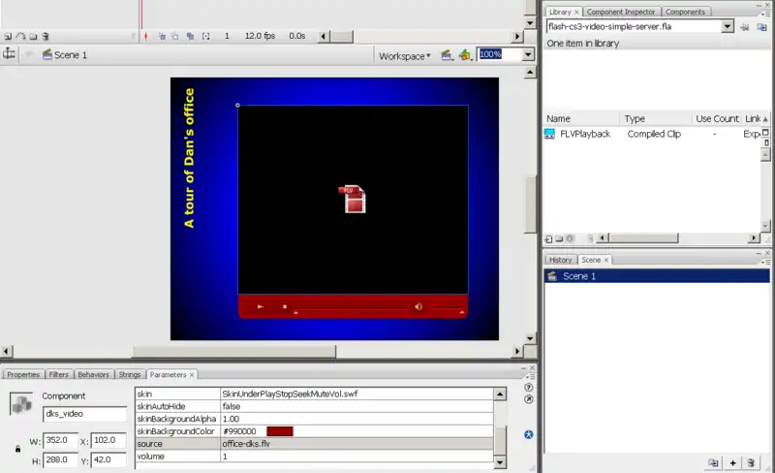Image resolution: width=775 pixels, height=473 pixels.
Task: Click the Duplicate Scene icon
Action: coord(713,463)
